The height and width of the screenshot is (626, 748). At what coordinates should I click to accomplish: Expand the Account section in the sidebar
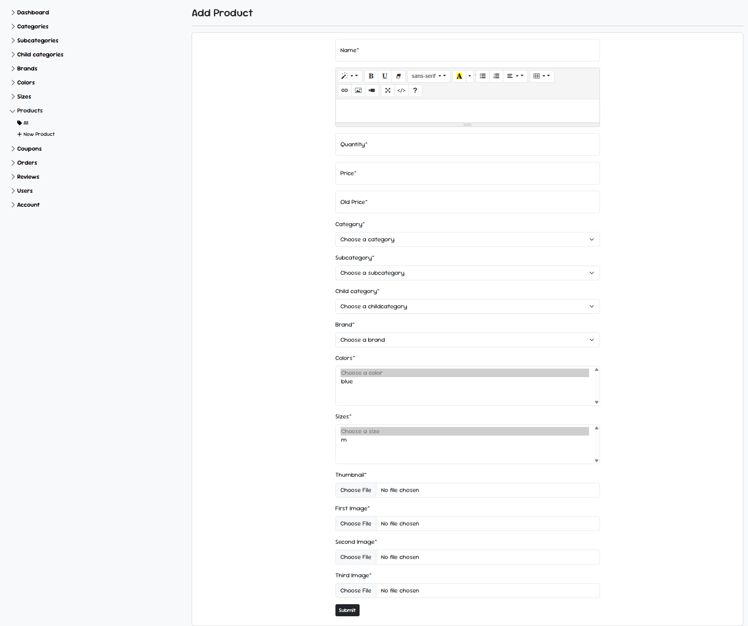pos(28,204)
